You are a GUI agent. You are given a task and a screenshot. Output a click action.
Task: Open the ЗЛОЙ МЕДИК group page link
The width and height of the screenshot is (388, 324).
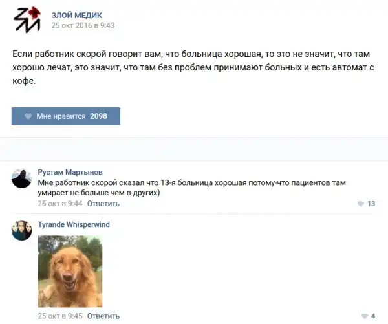click(77, 15)
